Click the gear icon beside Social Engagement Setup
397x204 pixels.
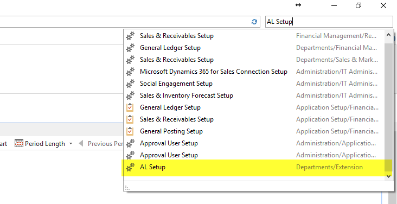point(130,84)
